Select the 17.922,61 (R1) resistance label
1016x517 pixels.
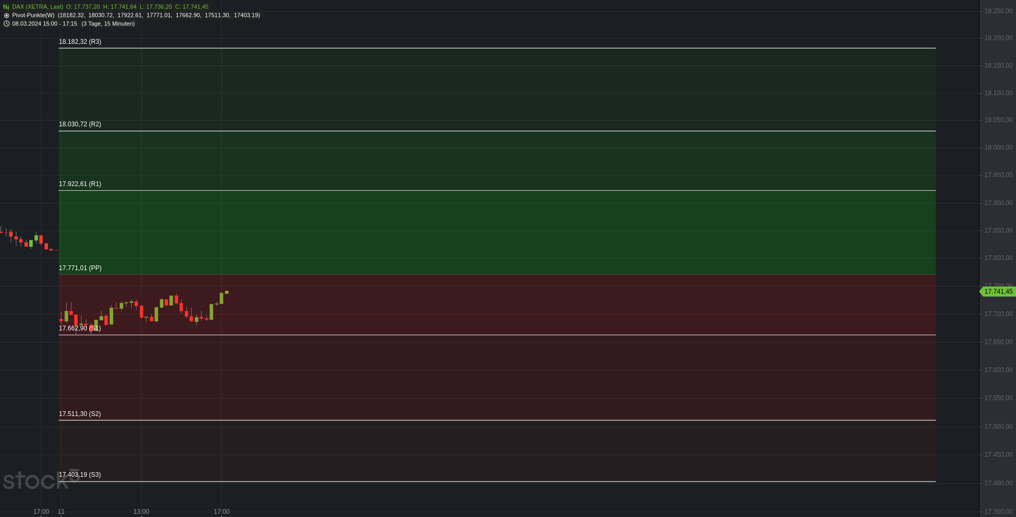80,184
